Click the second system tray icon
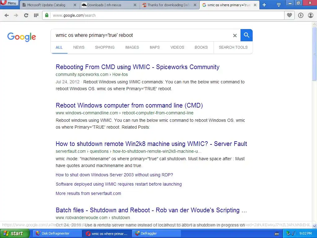The width and height of the screenshot is (317, 238). [x=294, y=234]
